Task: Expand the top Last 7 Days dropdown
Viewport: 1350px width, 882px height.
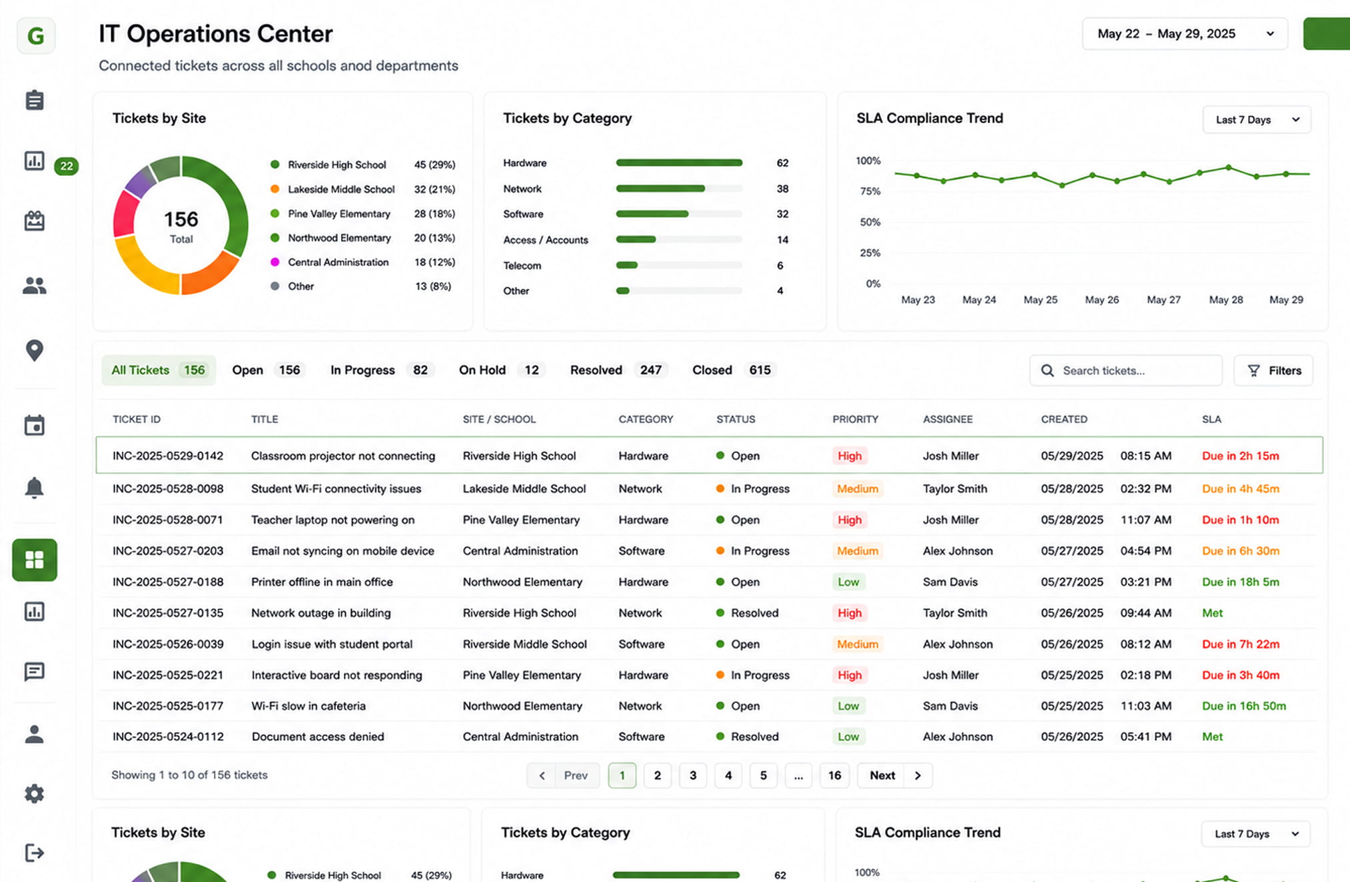Action: click(1257, 120)
